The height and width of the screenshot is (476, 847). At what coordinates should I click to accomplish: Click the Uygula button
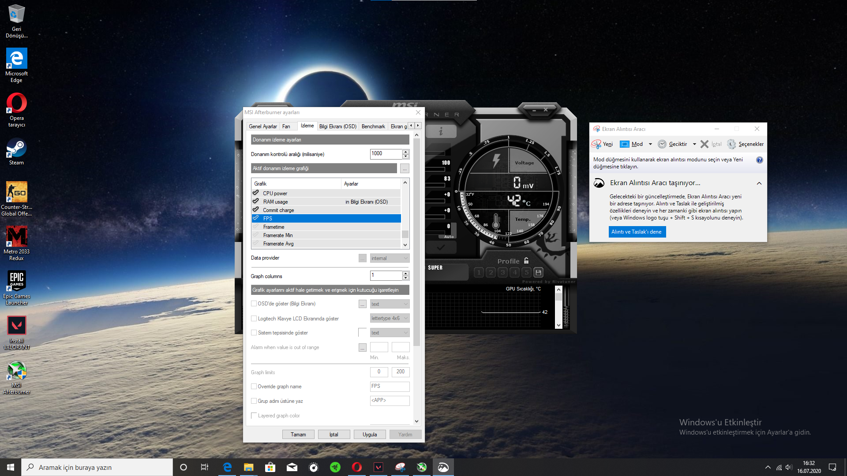coord(370,435)
